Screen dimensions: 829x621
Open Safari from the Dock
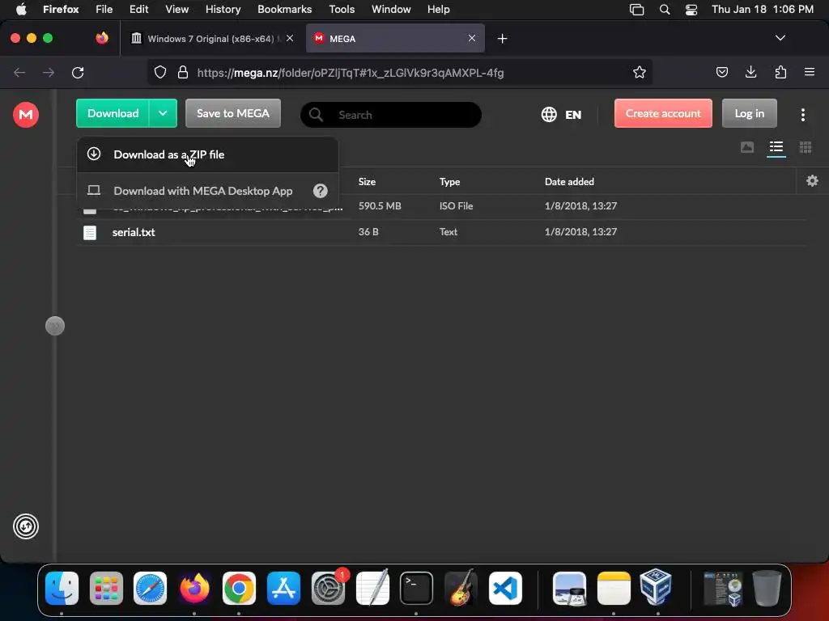(150, 589)
